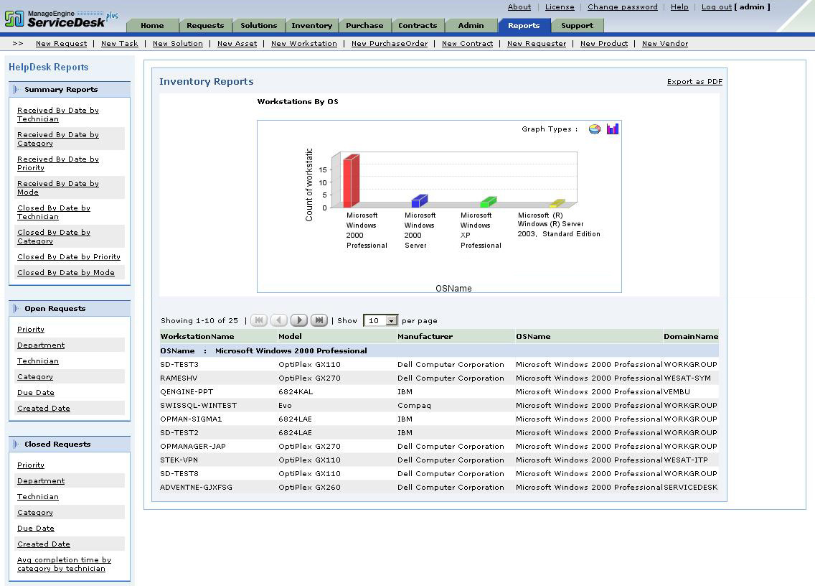Image resolution: width=815 pixels, height=586 pixels.
Task: Select workstation QENGINE-PPT cell
Action: (186, 392)
